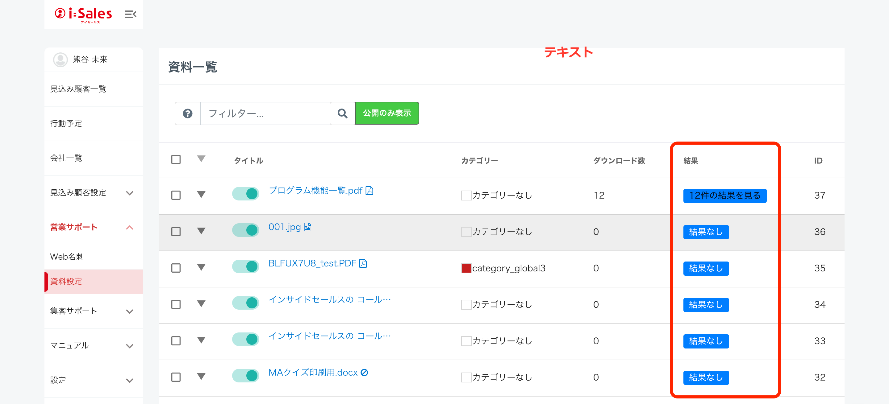Click PDF icon next to プログラム機能一覧.pdf
This screenshot has height=404, width=889.
pyautogui.click(x=369, y=191)
